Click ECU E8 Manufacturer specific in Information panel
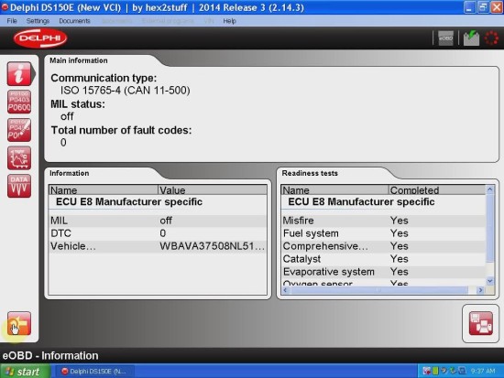 coord(129,202)
